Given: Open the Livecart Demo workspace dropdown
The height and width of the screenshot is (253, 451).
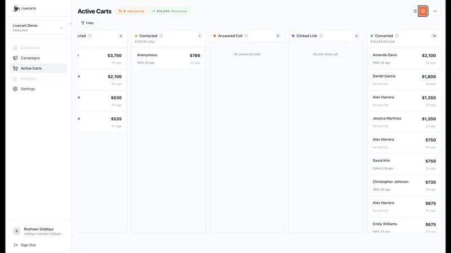Looking at the screenshot, I should (x=38, y=28).
